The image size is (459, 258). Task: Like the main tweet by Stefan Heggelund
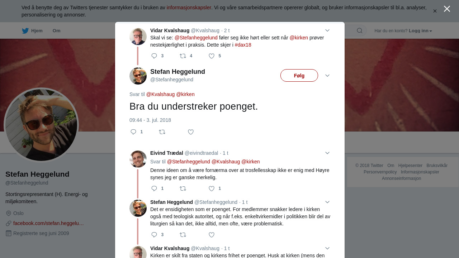(191, 132)
